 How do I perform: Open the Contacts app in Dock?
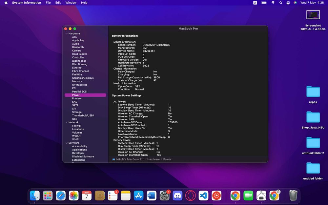[100, 196]
